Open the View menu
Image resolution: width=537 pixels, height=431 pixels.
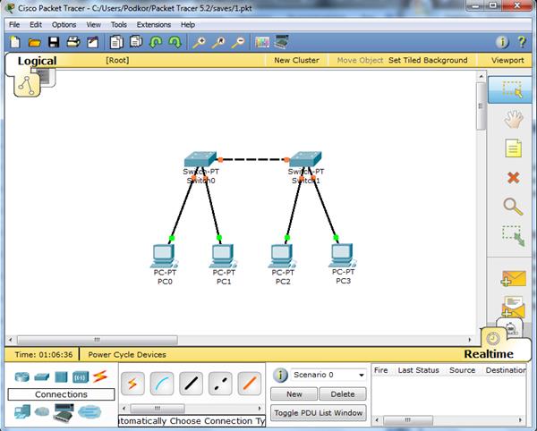pos(93,25)
